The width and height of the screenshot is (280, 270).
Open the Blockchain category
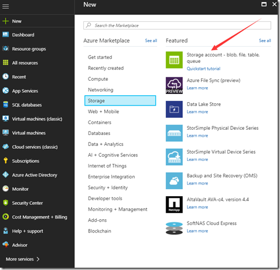tap(100, 231)
